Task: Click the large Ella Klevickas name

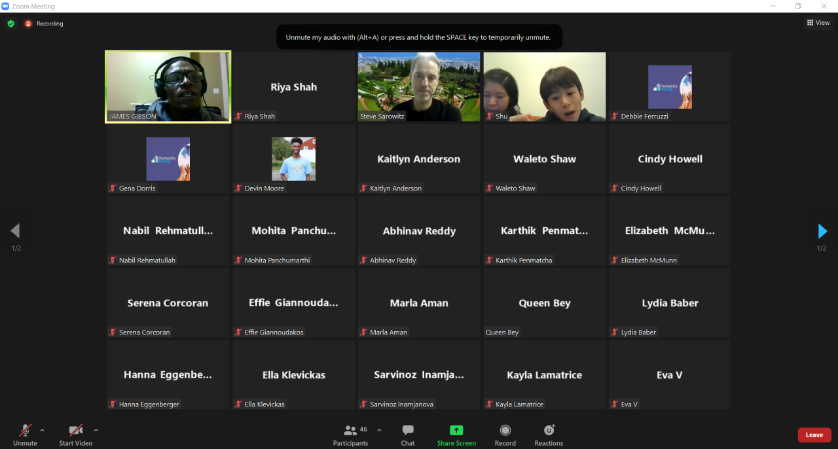Action: 294,375
